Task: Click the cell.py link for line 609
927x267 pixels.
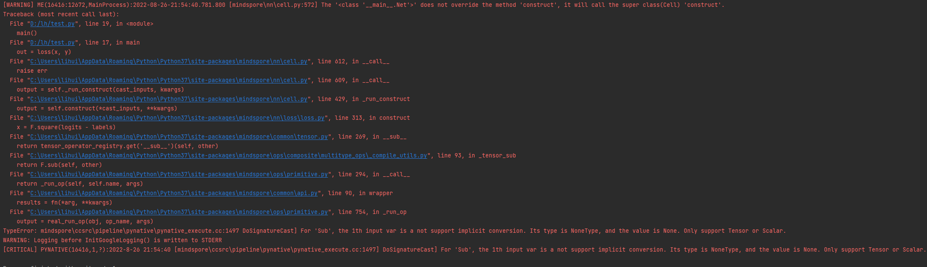Action: pos(168,80)
